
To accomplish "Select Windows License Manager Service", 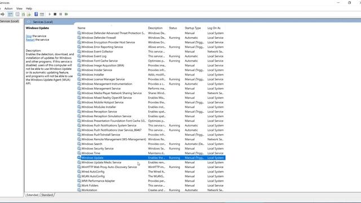I will click(x=103, y=79).
